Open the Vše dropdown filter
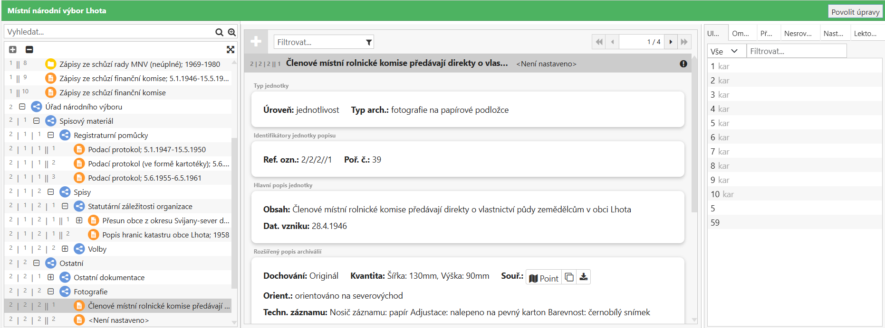885x328 pixels. click(x=724, y=51)
